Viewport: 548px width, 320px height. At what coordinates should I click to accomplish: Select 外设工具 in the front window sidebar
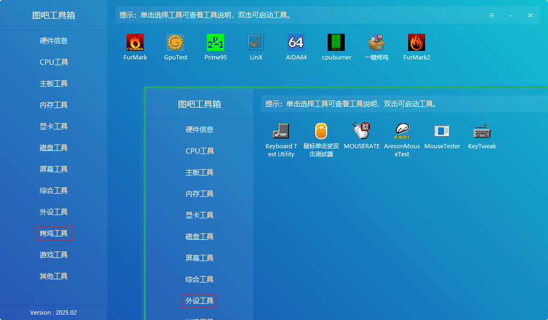click(x=199, y=301)
